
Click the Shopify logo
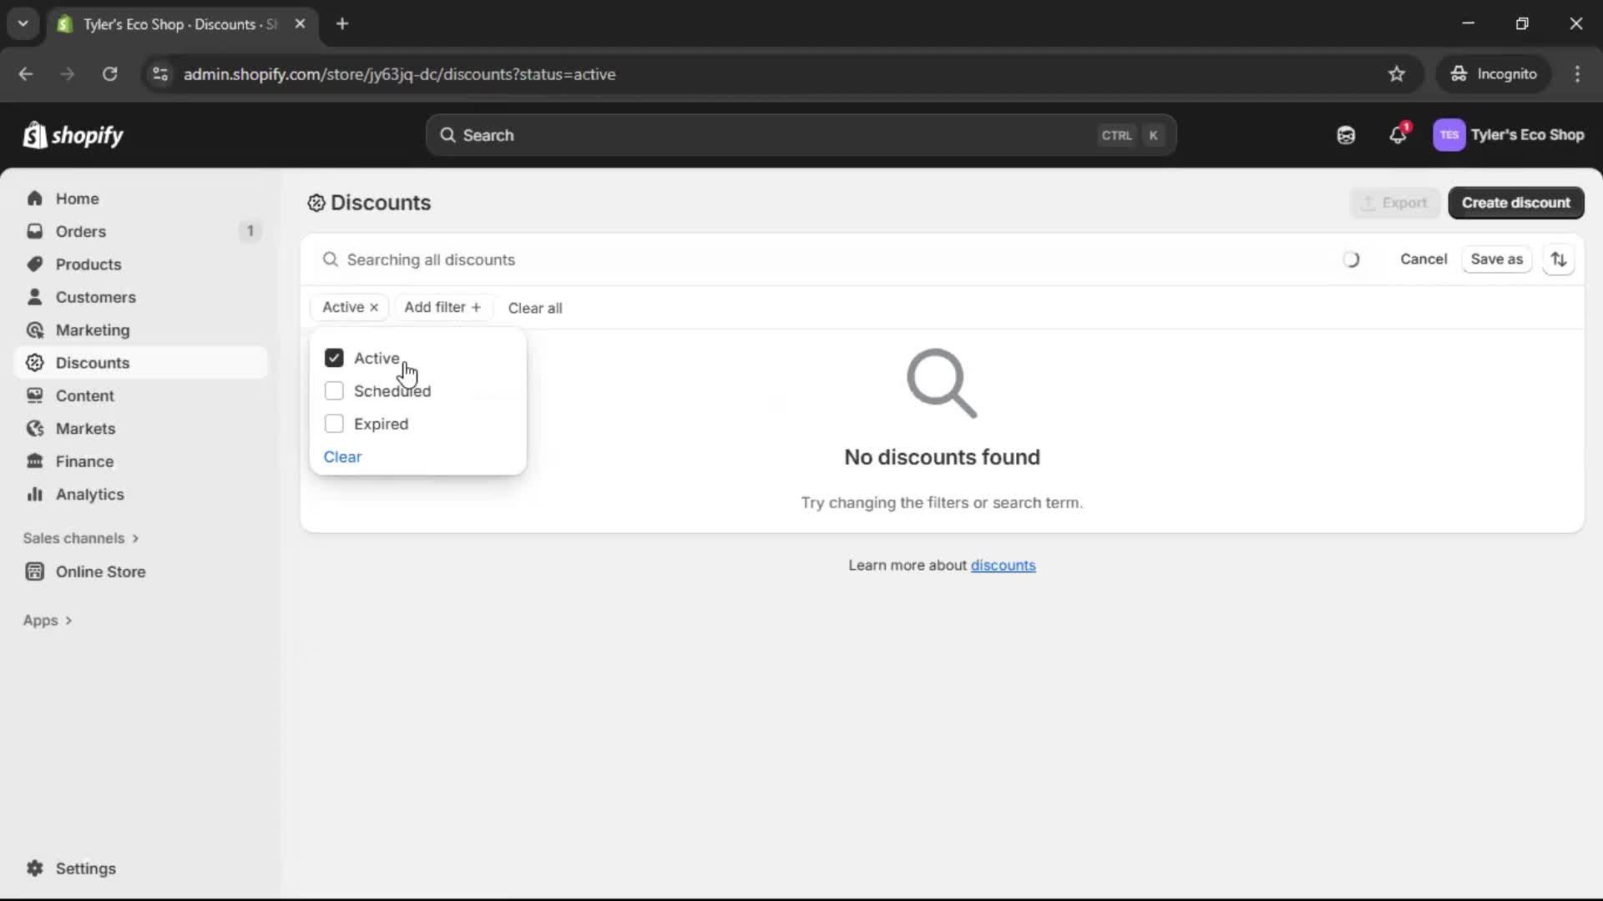pos(73,134)
